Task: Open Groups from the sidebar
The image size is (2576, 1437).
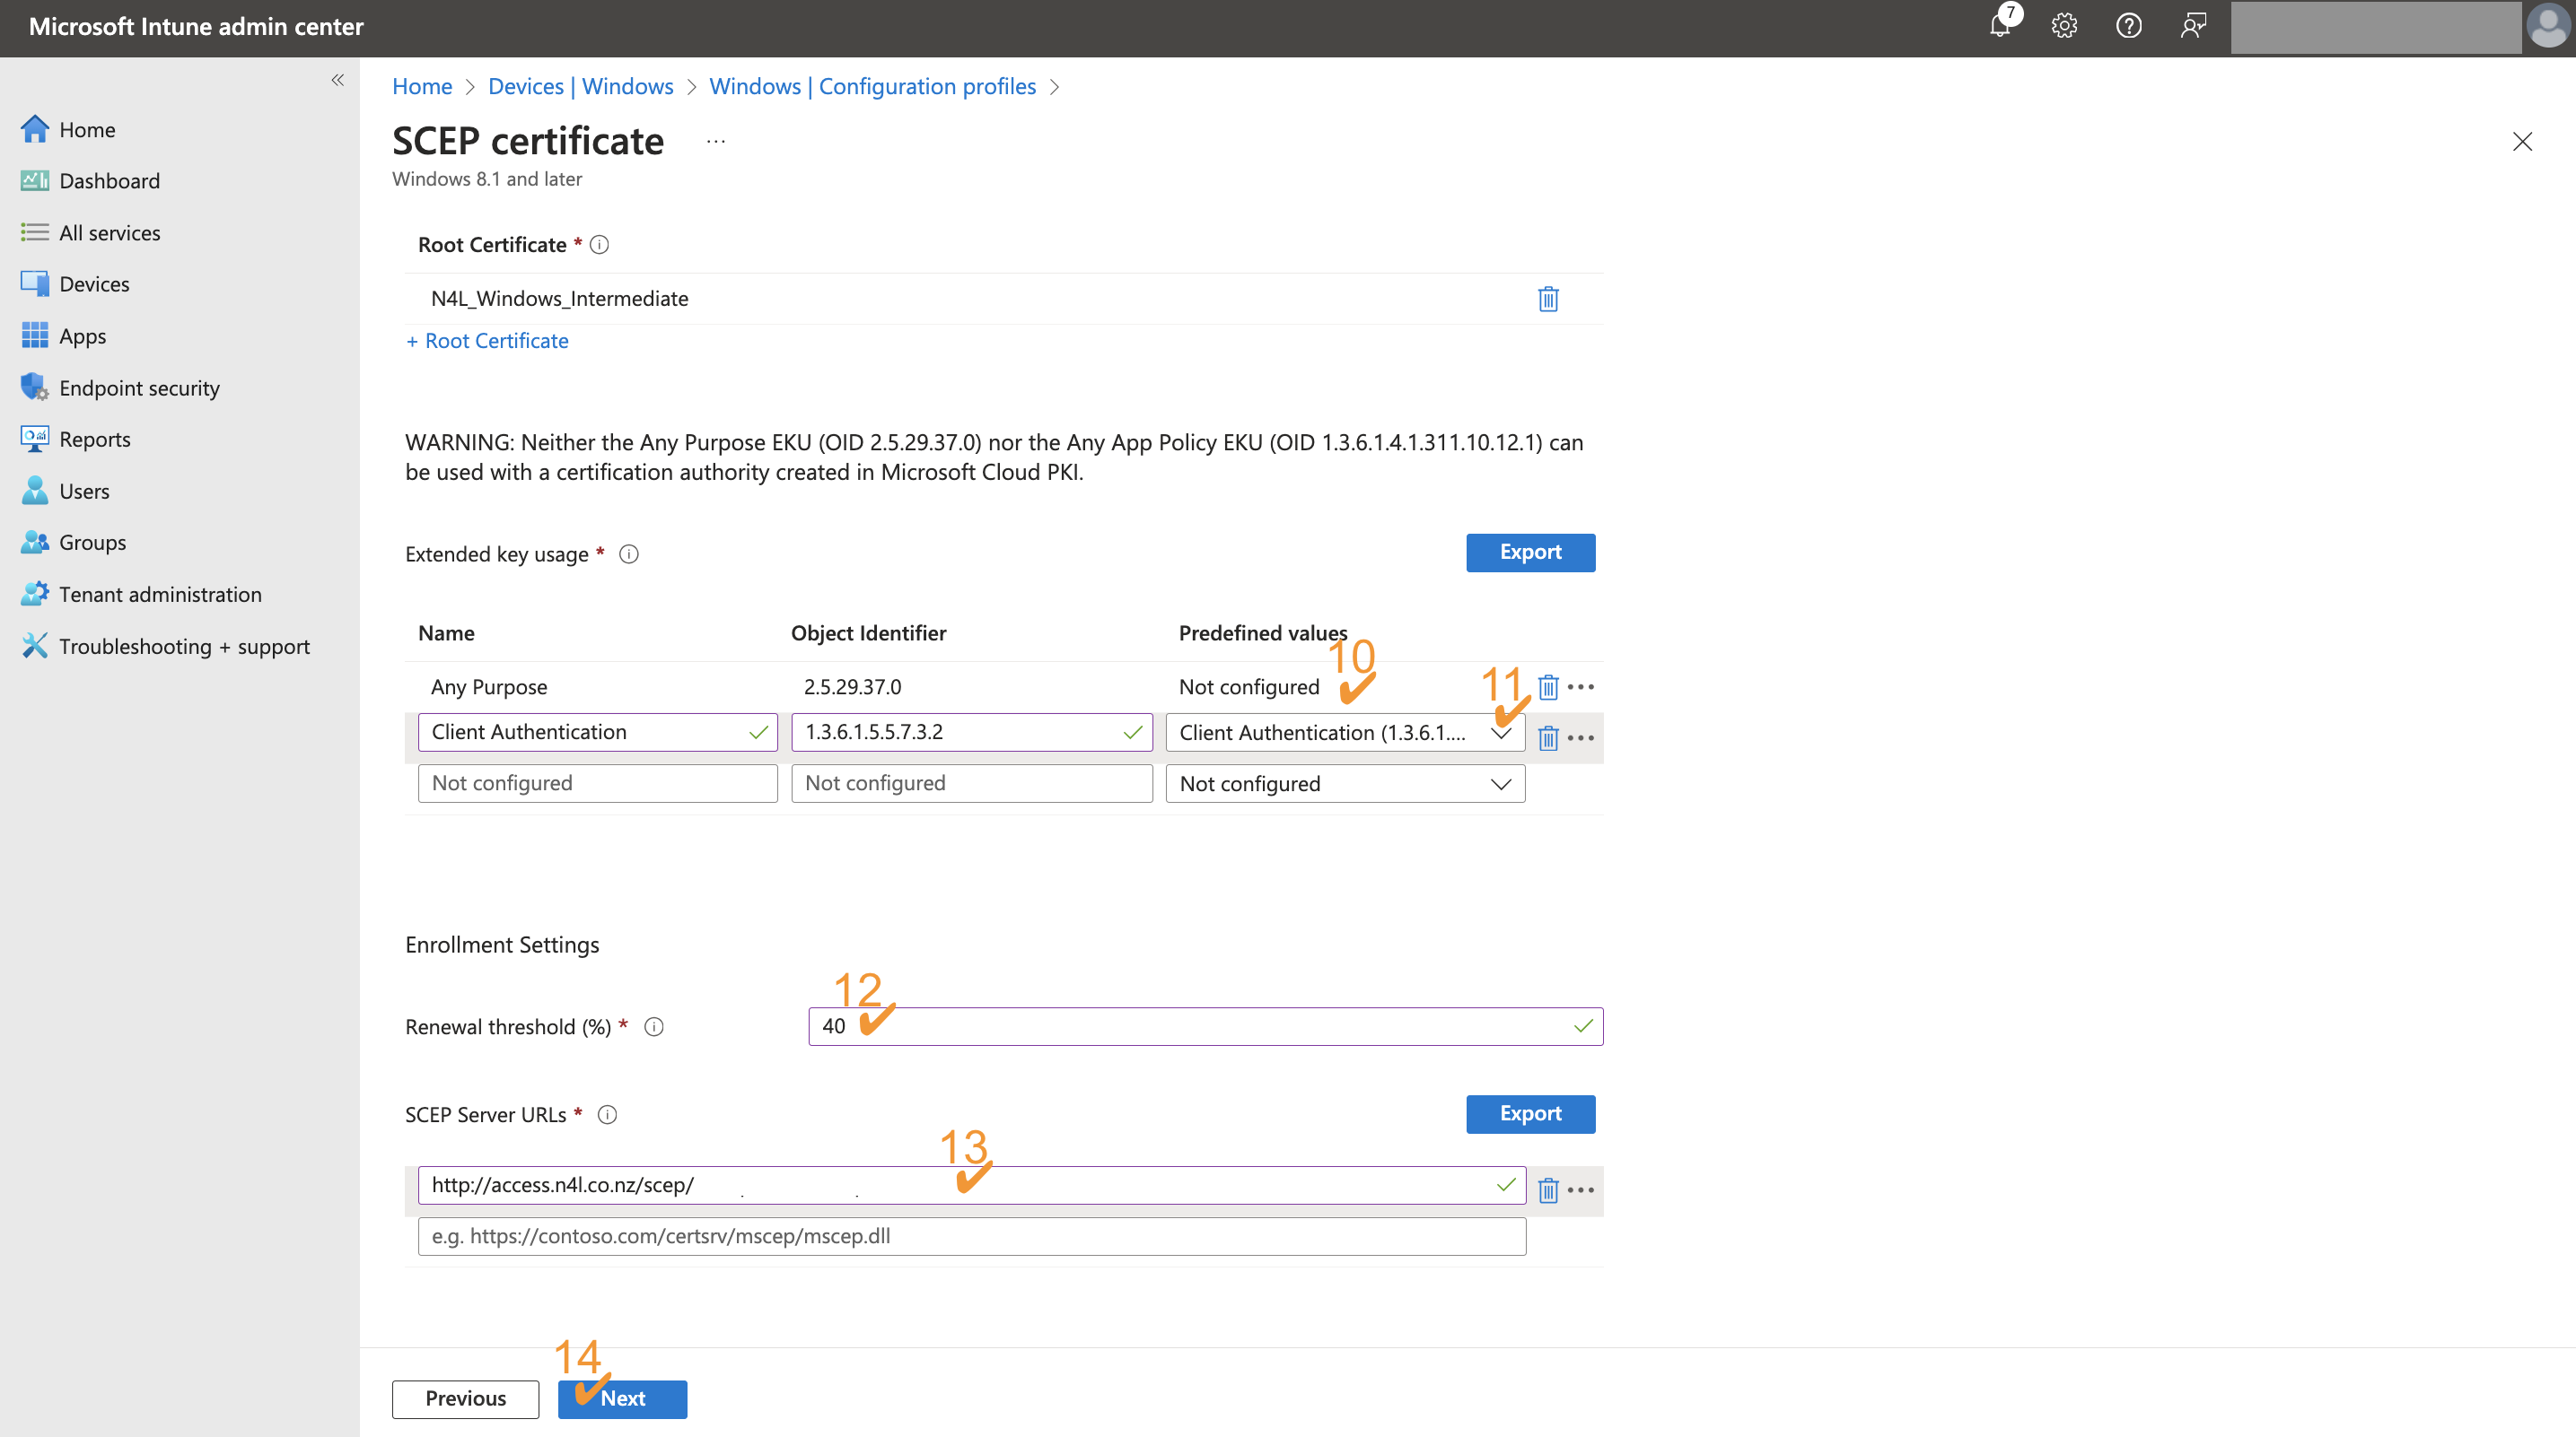Action: coord(92,542)
